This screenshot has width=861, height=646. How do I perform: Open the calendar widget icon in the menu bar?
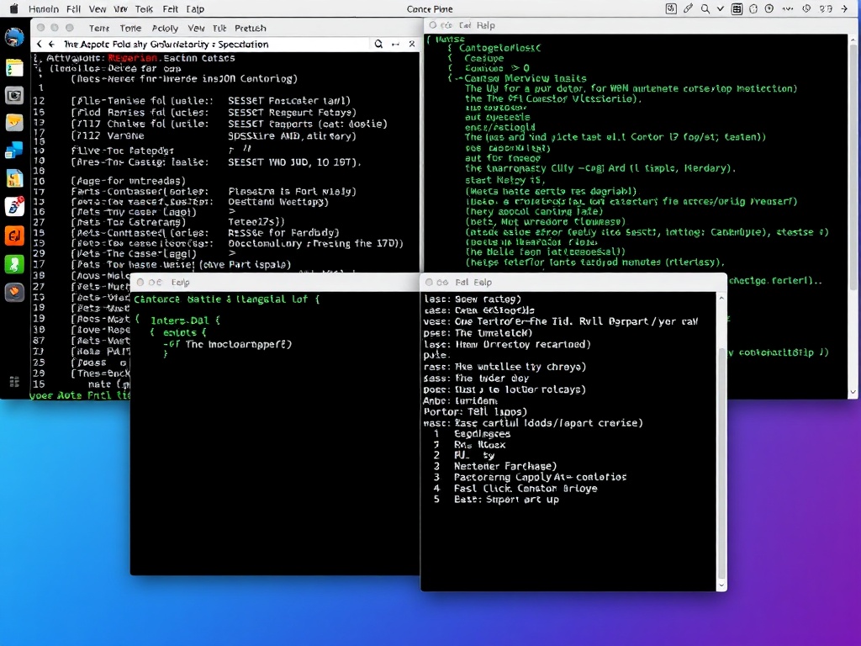(737, 8)
